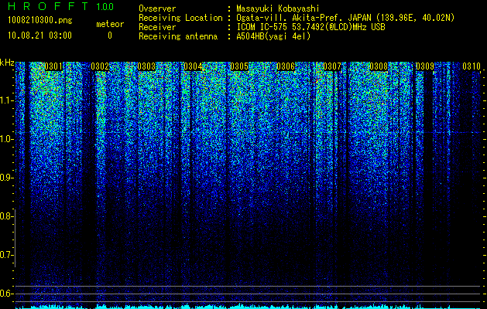
Task: Click the Receiving antenna label
Action: pyautogui.click(x=178, y=36)
